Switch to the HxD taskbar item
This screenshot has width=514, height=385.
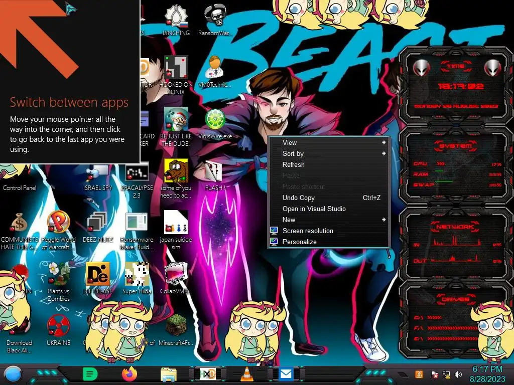tap(207, 374)
